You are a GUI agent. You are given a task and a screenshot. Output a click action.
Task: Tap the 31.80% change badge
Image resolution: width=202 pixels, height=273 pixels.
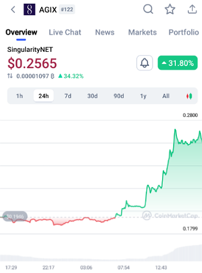pyautogui.click(x=177, y=63)
